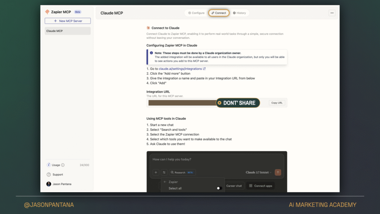Click the Jason Pantana avatar
380x214 pixels.
pyautogui.click(x=49, y=184)
